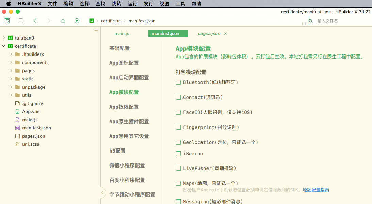The height and width of the screenshot is (204, 372).
Task: Expand the unpackage folder arrow
Action: coord(11,87)
